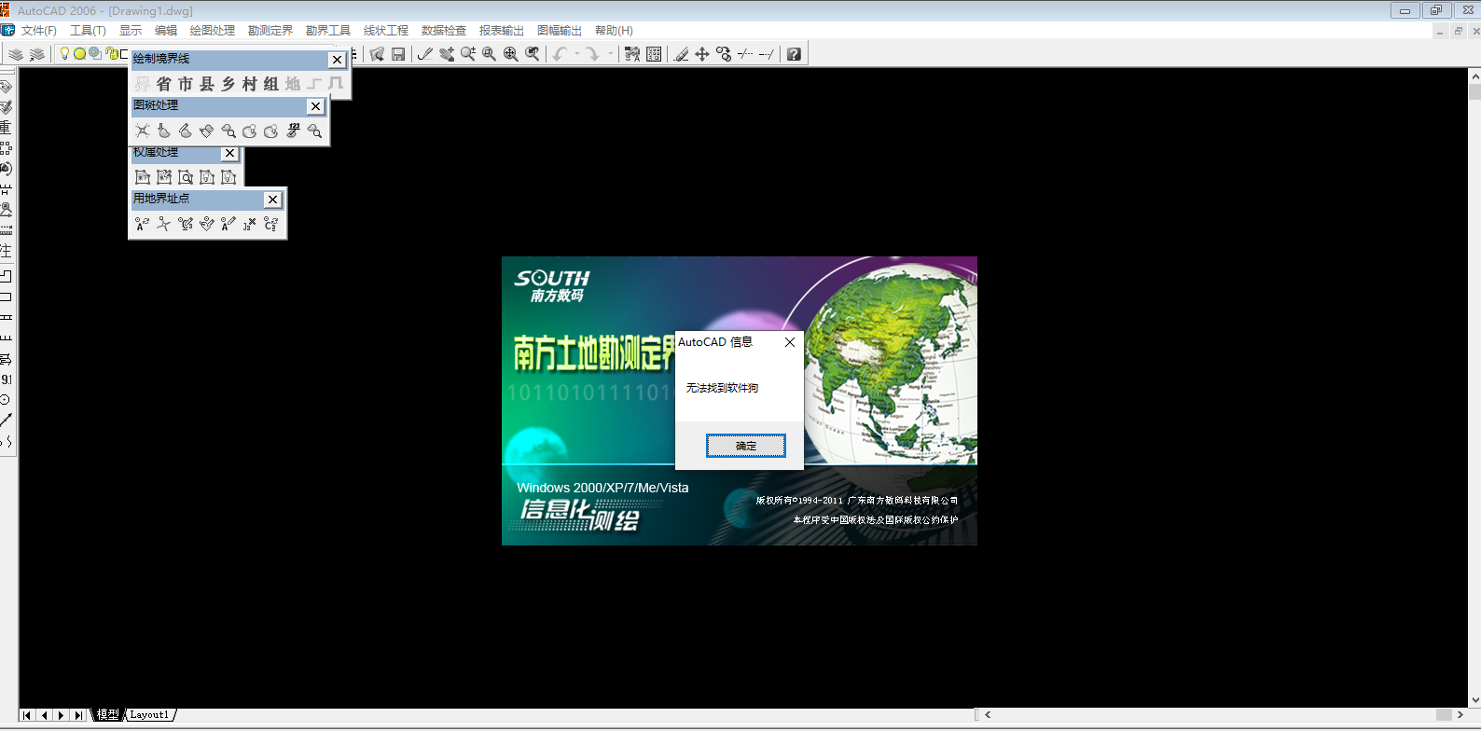Click the save floppy disk icon

coord(398,54)
